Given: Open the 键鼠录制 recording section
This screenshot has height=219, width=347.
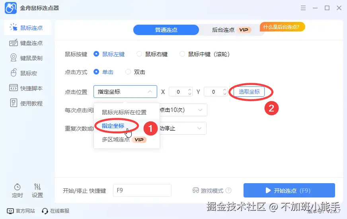Looking at the screenshot, I should pyautogui.click(x=26, y=58).
